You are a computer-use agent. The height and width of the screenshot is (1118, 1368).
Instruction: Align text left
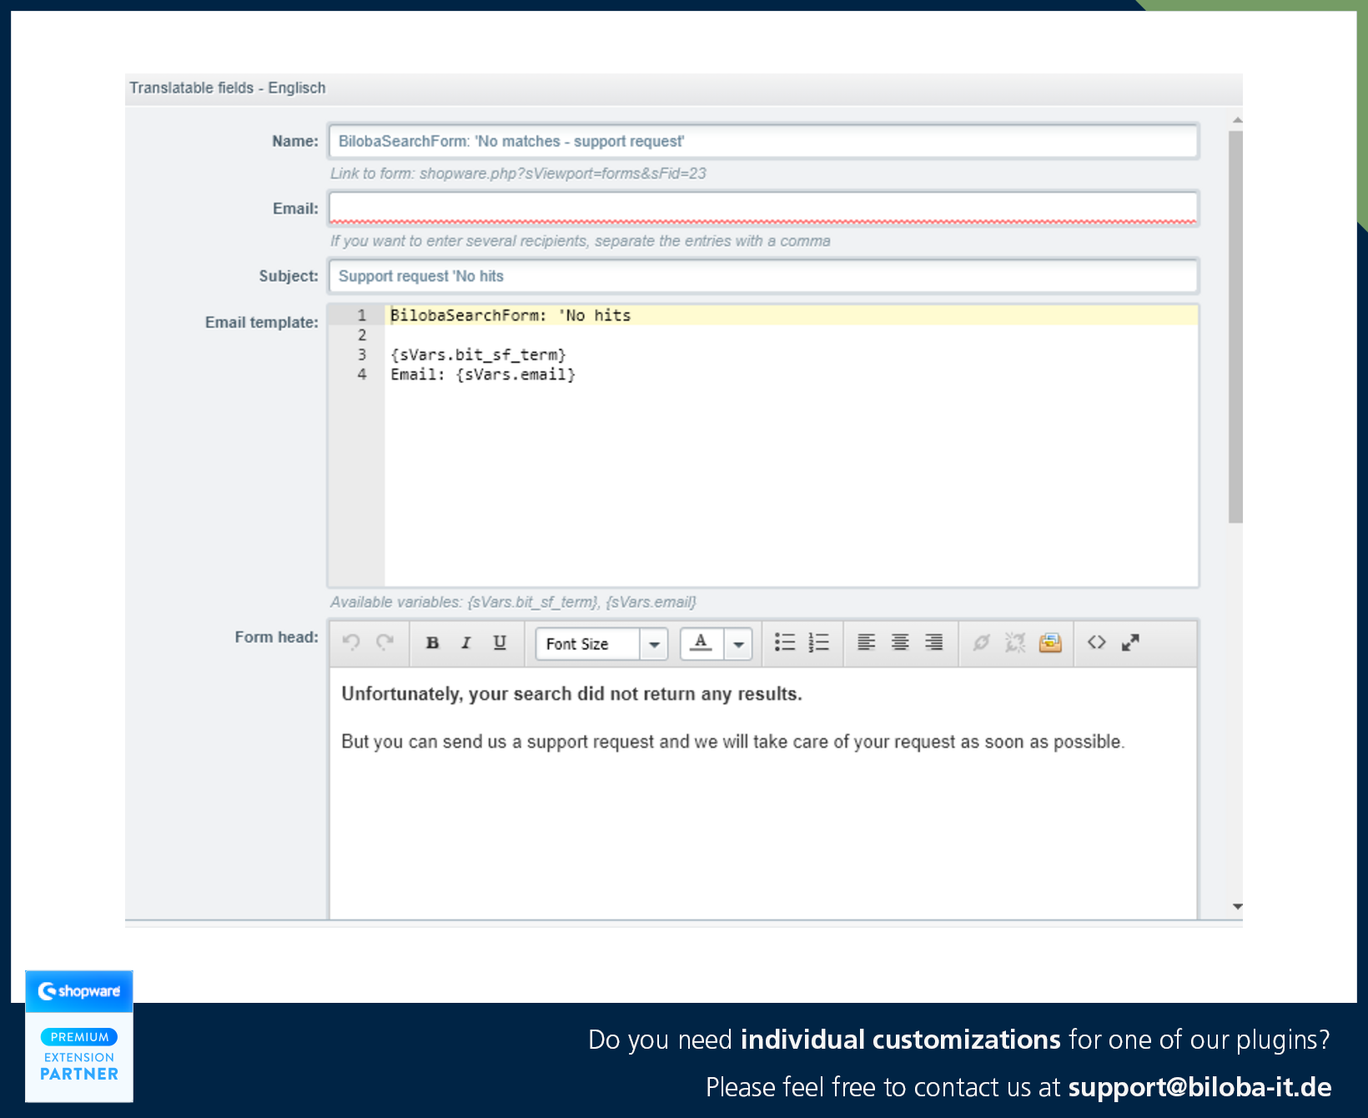click(867, 642)
